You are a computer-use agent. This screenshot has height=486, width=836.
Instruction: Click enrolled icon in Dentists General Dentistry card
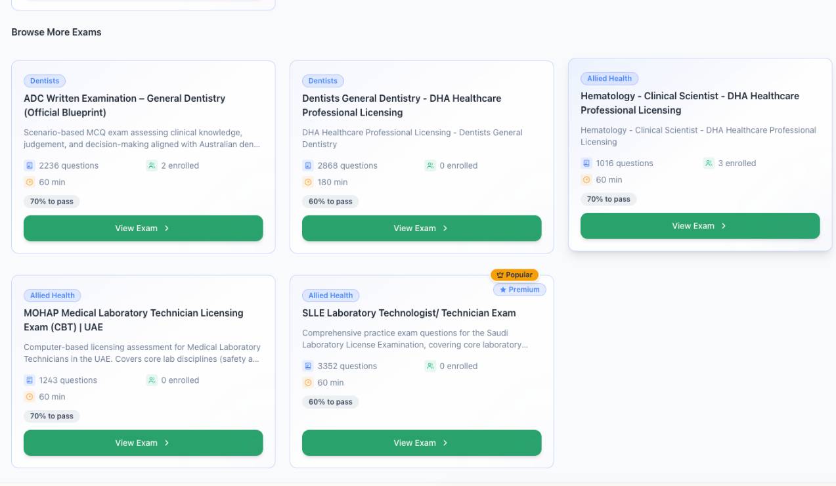coord(430,166)
